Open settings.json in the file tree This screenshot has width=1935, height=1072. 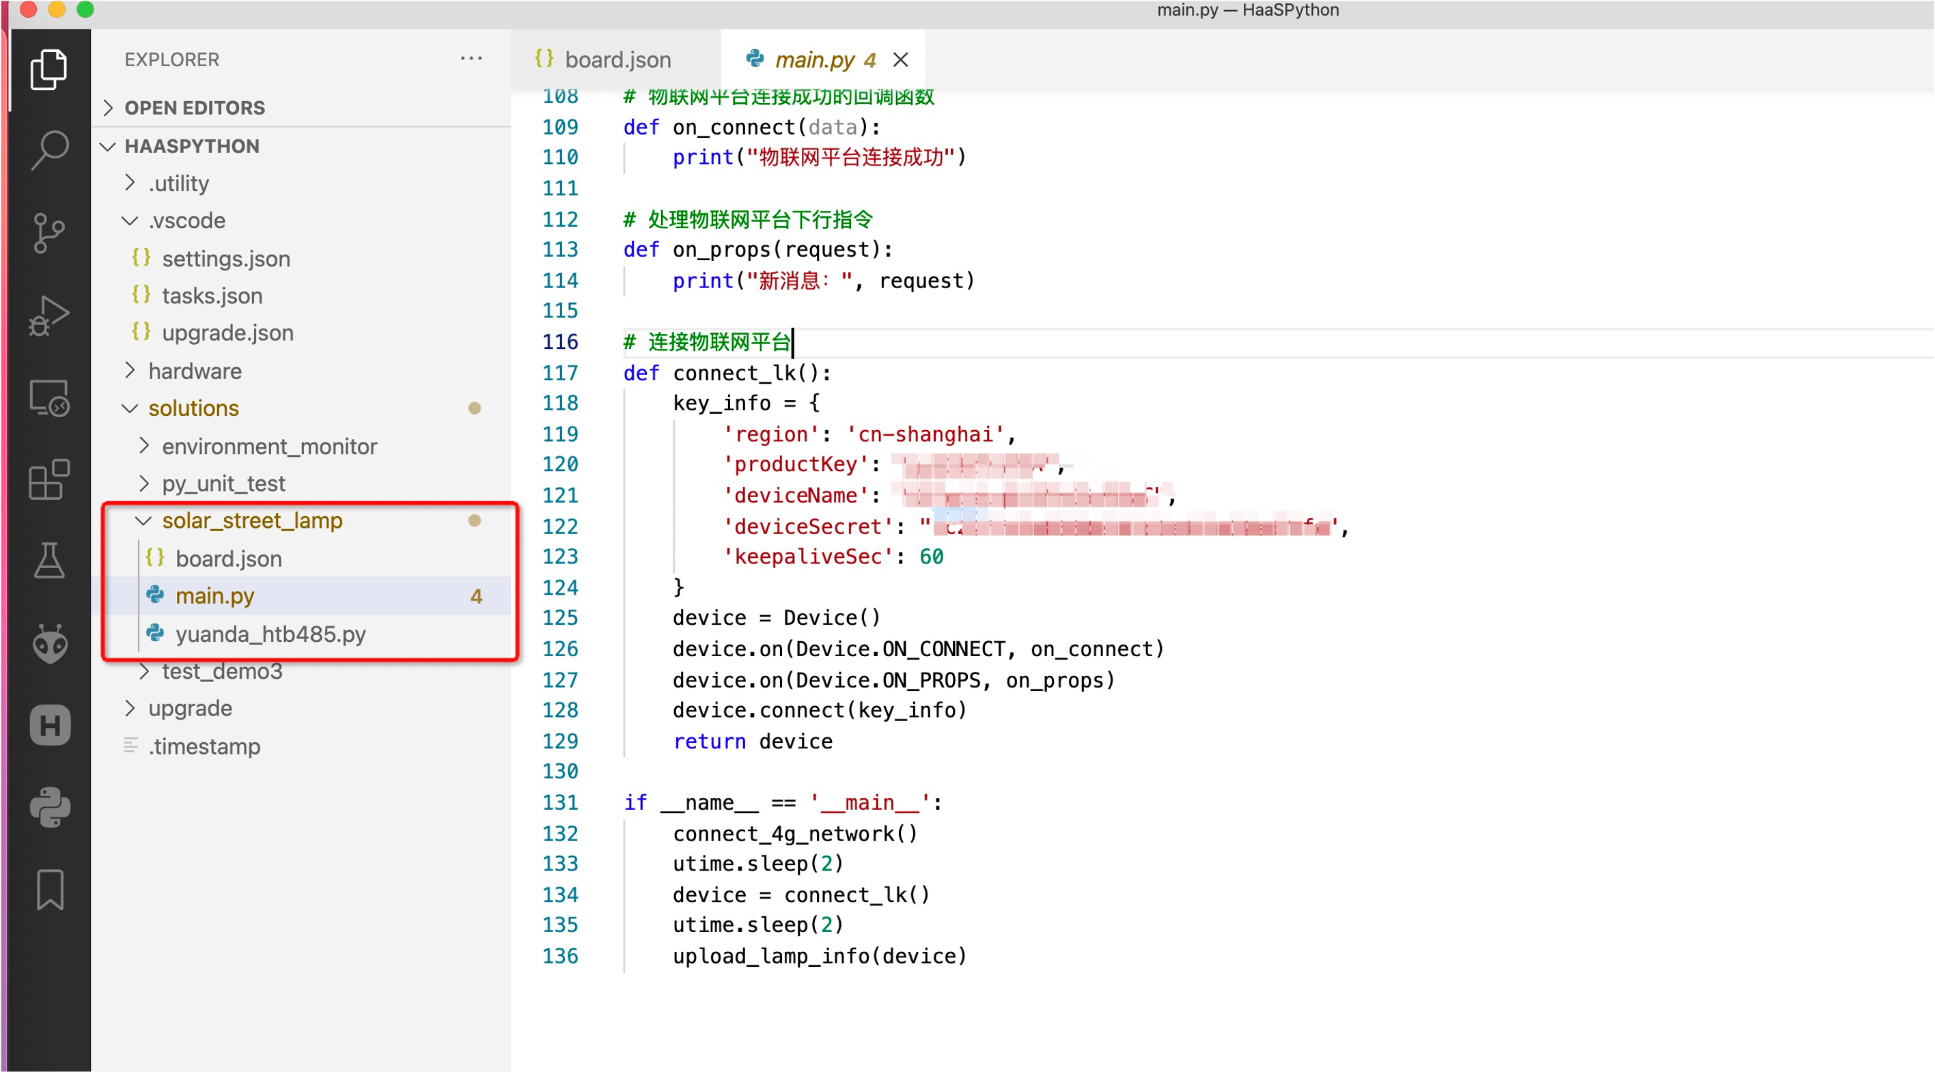point(301,258)
